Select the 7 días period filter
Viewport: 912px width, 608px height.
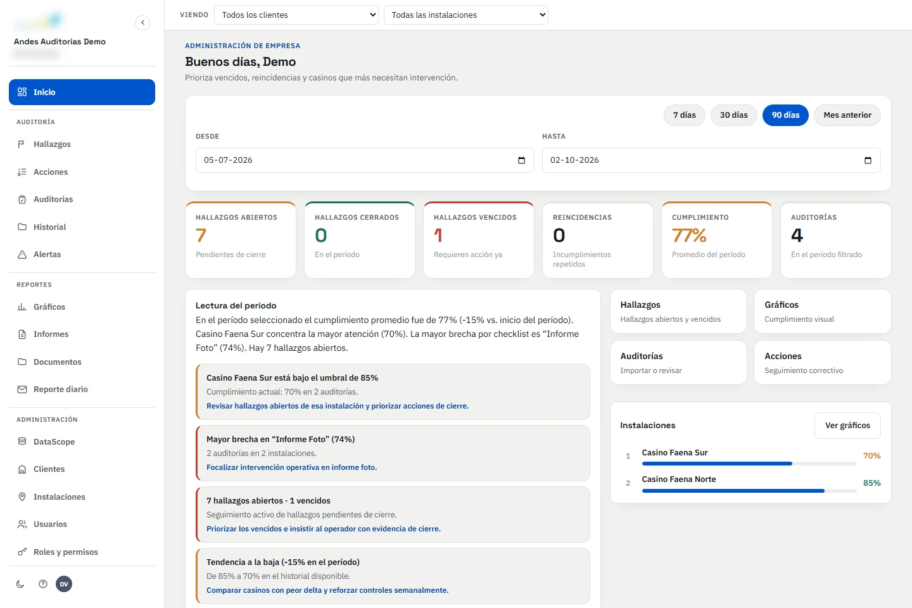(x=685, y=115)
